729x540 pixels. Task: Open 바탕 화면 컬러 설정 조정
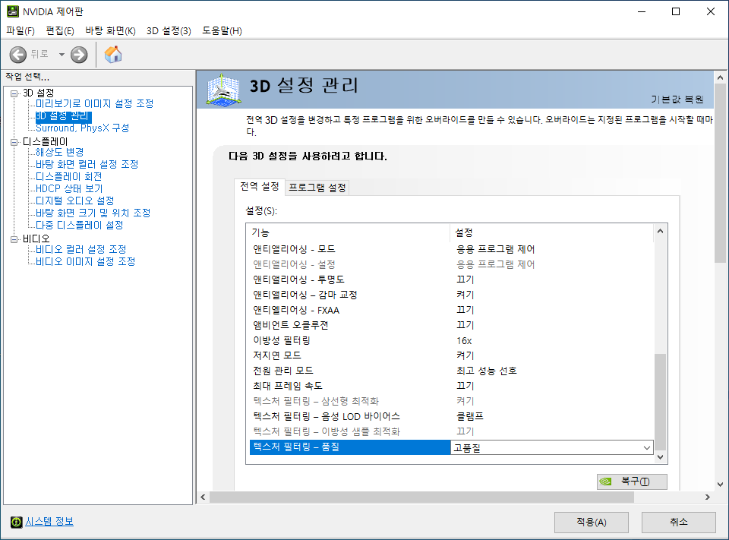(x=87, y=164)
